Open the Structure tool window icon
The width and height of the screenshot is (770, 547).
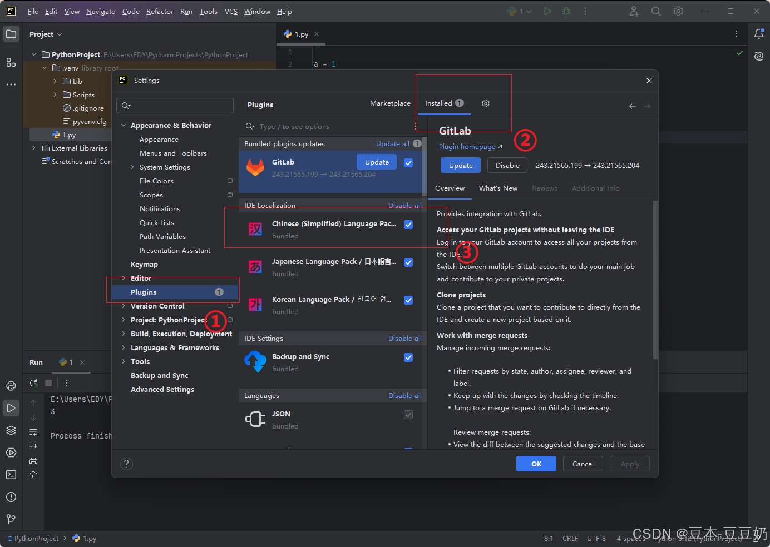click(x=11, y=62)
